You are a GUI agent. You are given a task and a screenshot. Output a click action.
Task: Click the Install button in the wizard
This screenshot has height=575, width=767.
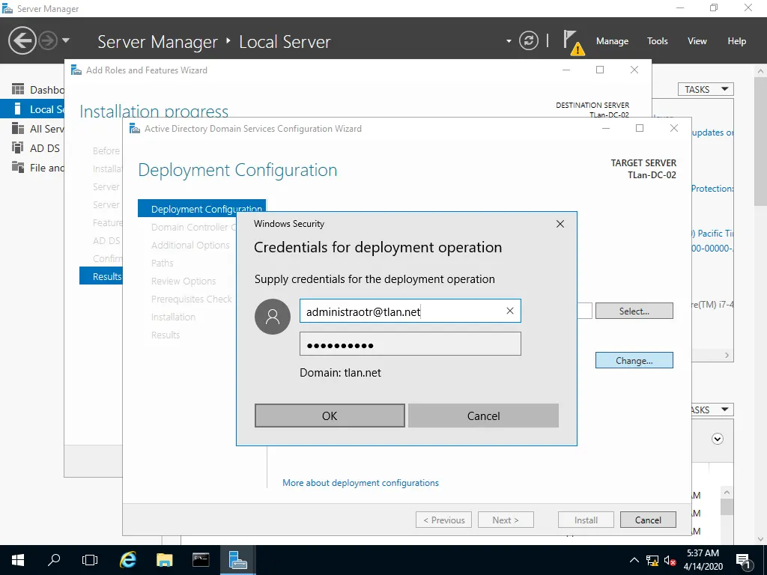[586, 520]
